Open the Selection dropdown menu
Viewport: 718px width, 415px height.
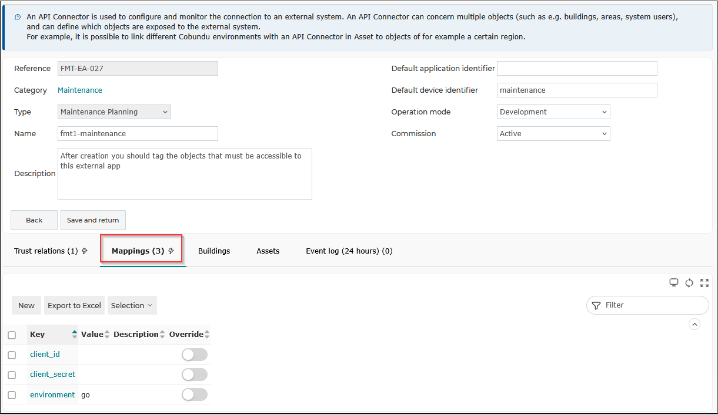pyautogui.click(x=132, y=305)
